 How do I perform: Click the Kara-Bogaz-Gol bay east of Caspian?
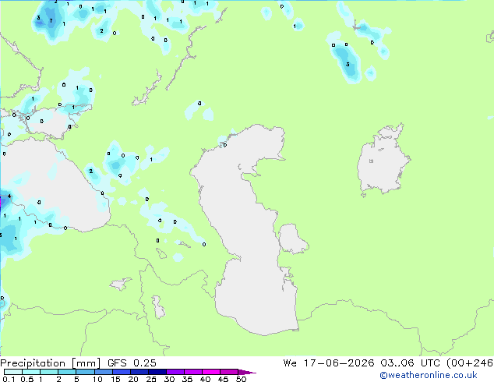click(291, 239)
